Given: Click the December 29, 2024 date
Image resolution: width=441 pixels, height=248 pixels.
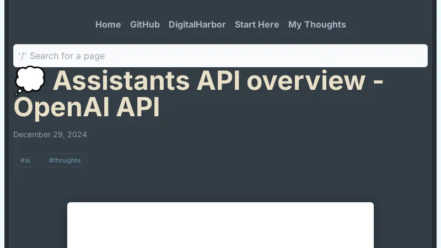Looking at the screenshot, I should [50, 134].
